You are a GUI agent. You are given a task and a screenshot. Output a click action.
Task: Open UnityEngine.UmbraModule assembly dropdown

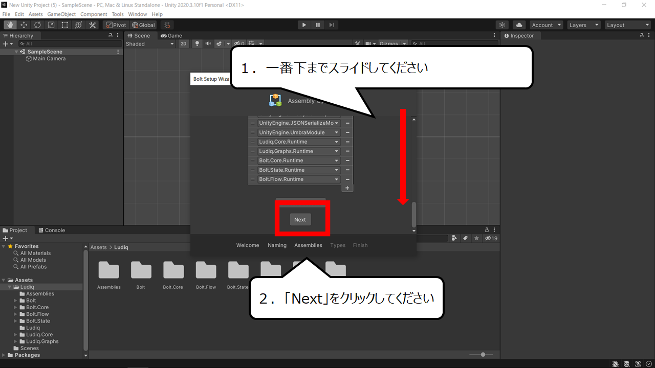click(299, 132)
